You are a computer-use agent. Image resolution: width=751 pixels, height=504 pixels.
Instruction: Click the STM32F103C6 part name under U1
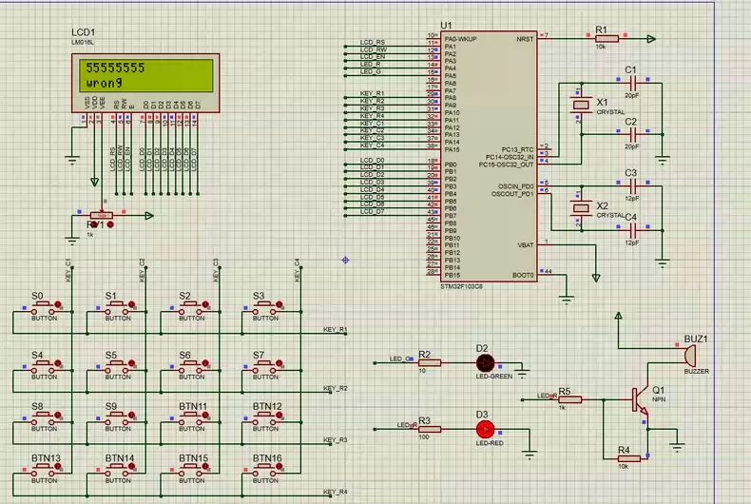462,286
